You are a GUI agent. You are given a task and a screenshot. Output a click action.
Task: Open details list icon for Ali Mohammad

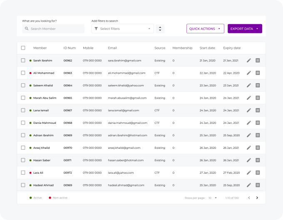coord(258,73)
